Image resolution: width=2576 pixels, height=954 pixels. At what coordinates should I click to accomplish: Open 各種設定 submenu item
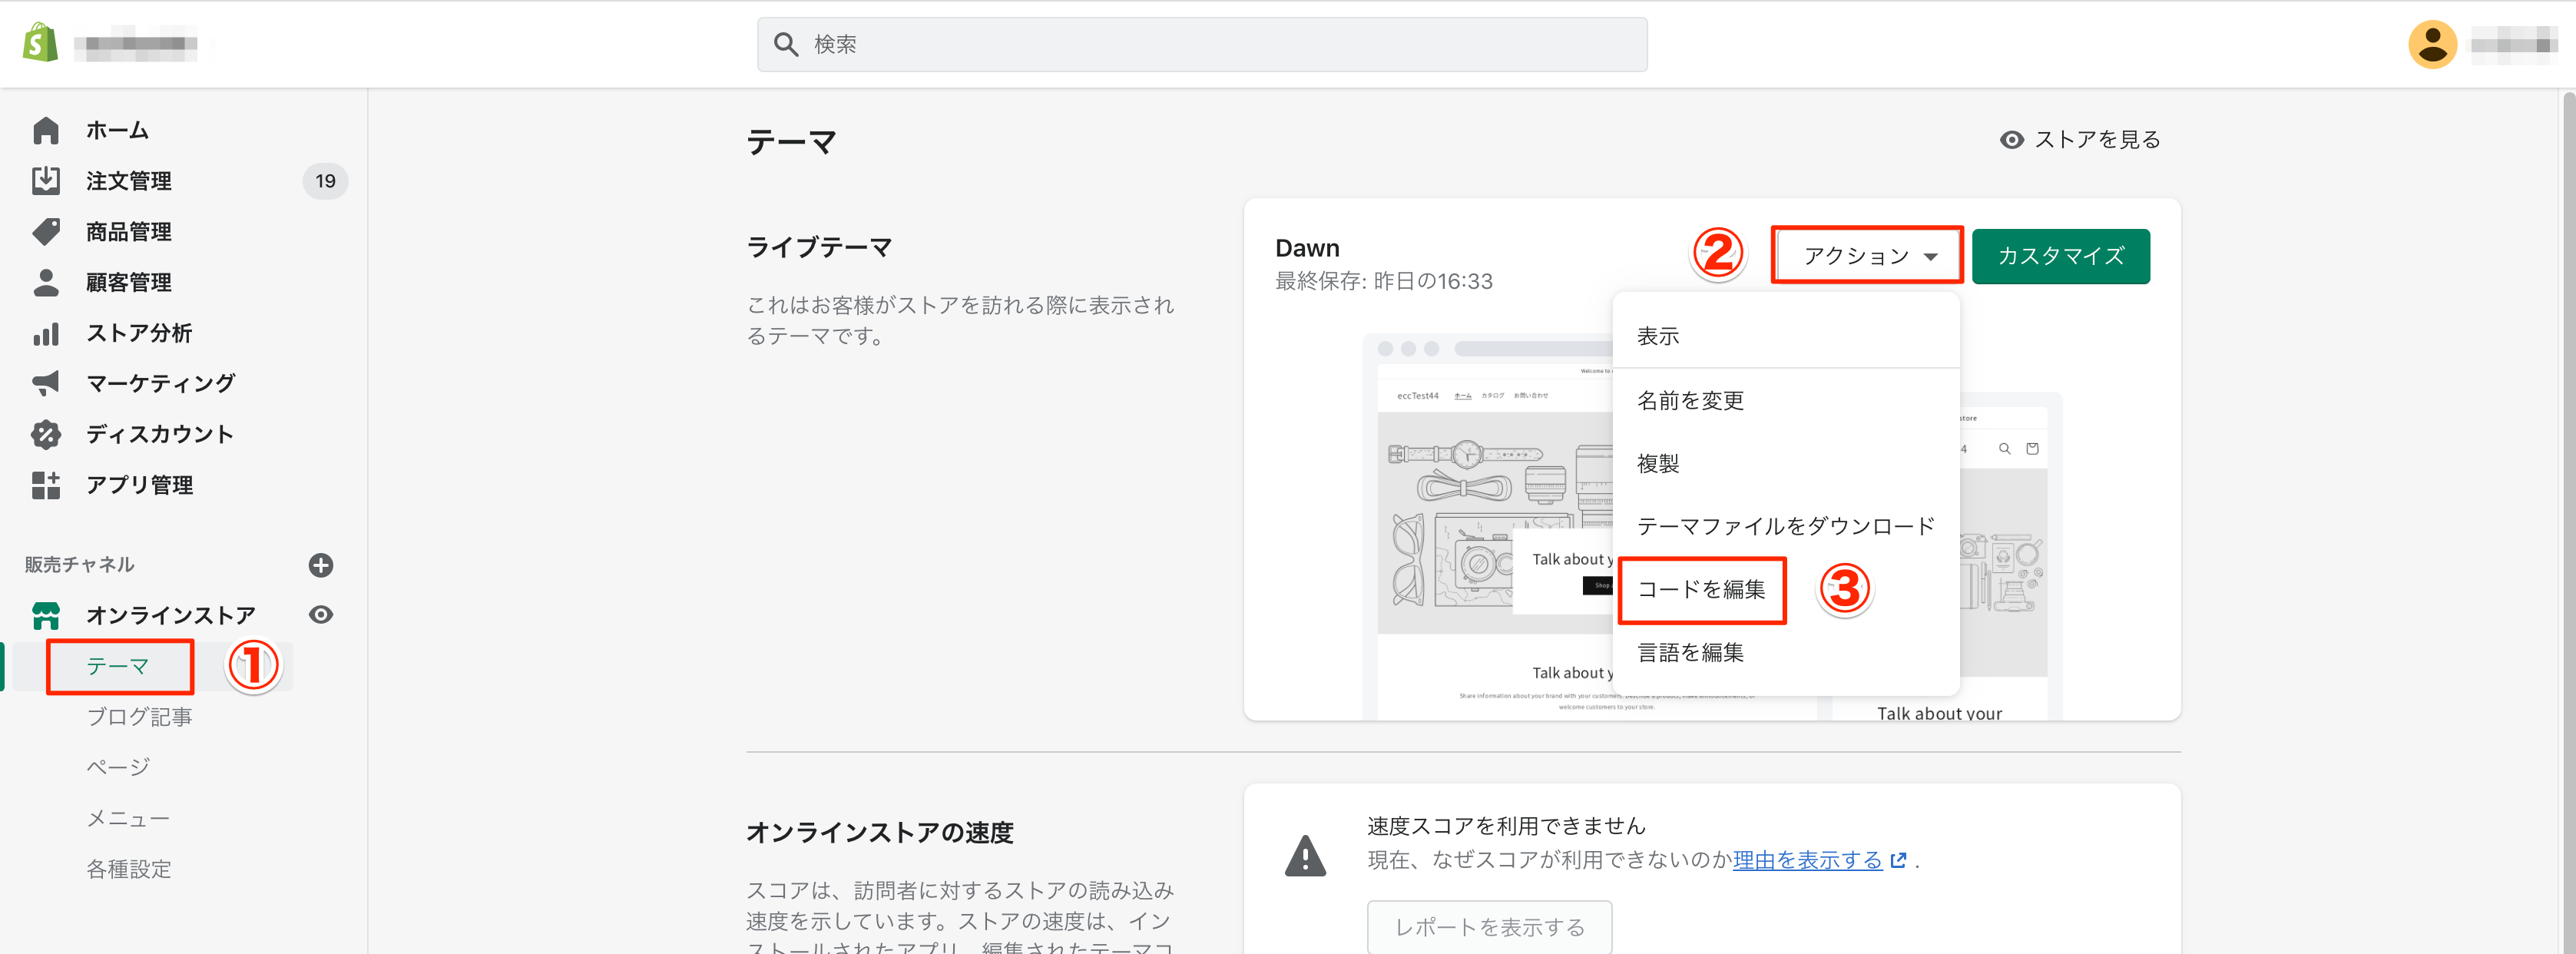tap(128, 869)
